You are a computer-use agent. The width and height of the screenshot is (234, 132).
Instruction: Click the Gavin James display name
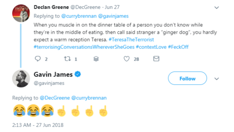click(53, 74)
